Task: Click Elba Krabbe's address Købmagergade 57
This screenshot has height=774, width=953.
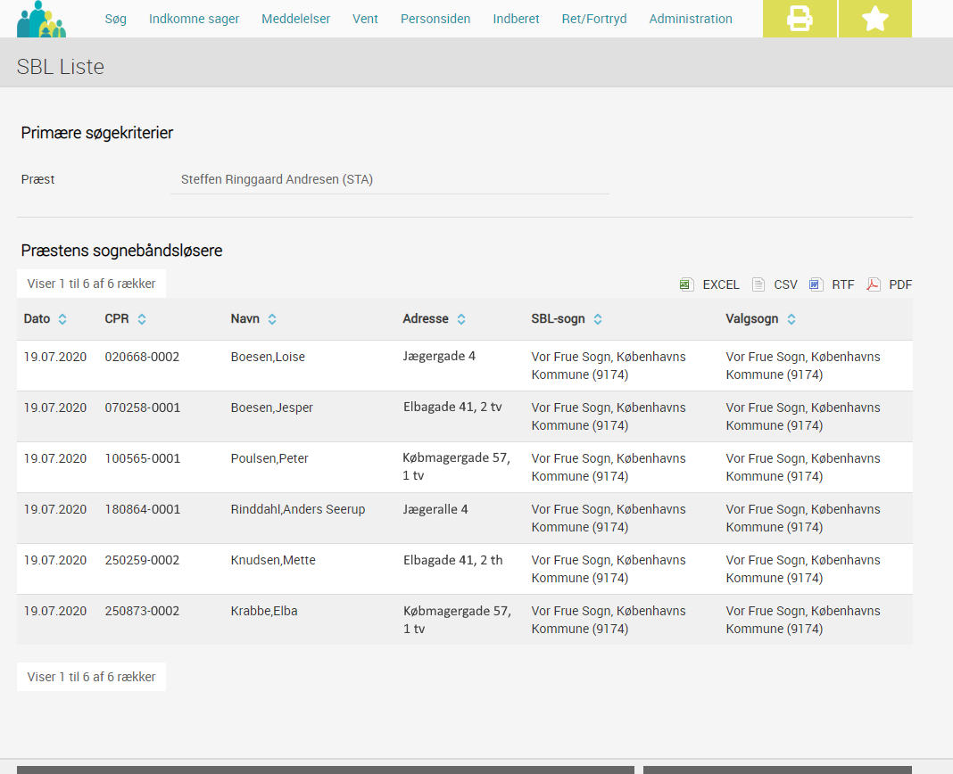Action: pyautogui.click(x=457, y=620)
